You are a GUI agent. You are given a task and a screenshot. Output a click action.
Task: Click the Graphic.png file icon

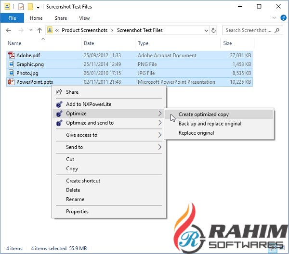tap(11, 64)
